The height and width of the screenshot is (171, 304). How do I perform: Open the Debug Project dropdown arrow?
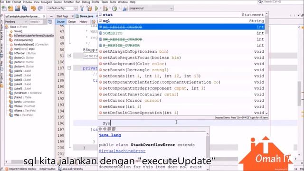tap(110, 9)
